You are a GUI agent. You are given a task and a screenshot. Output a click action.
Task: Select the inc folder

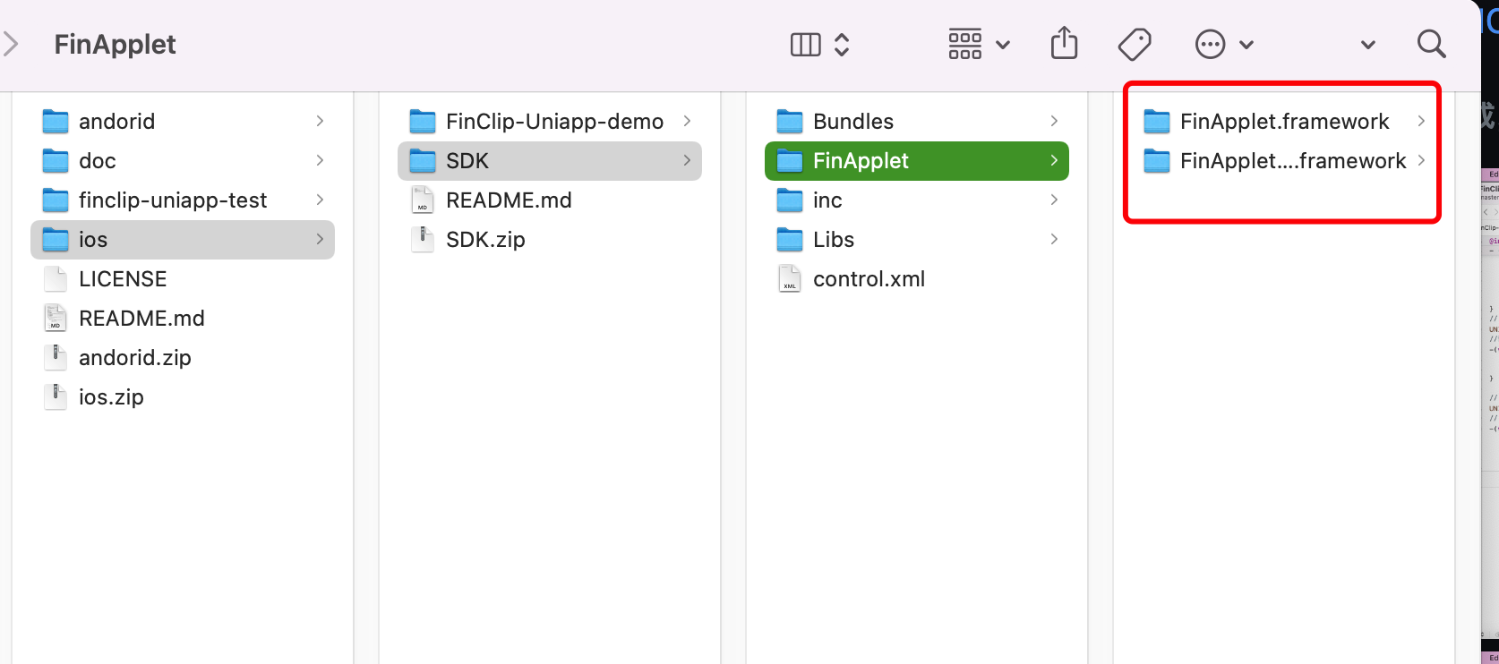827,200
